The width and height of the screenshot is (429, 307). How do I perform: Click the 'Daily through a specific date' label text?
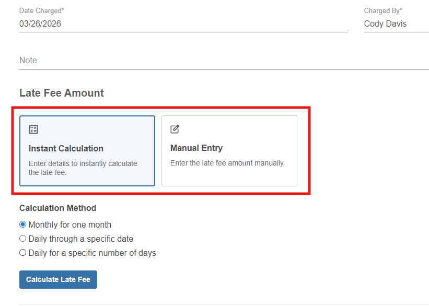[x=81, y=239]
